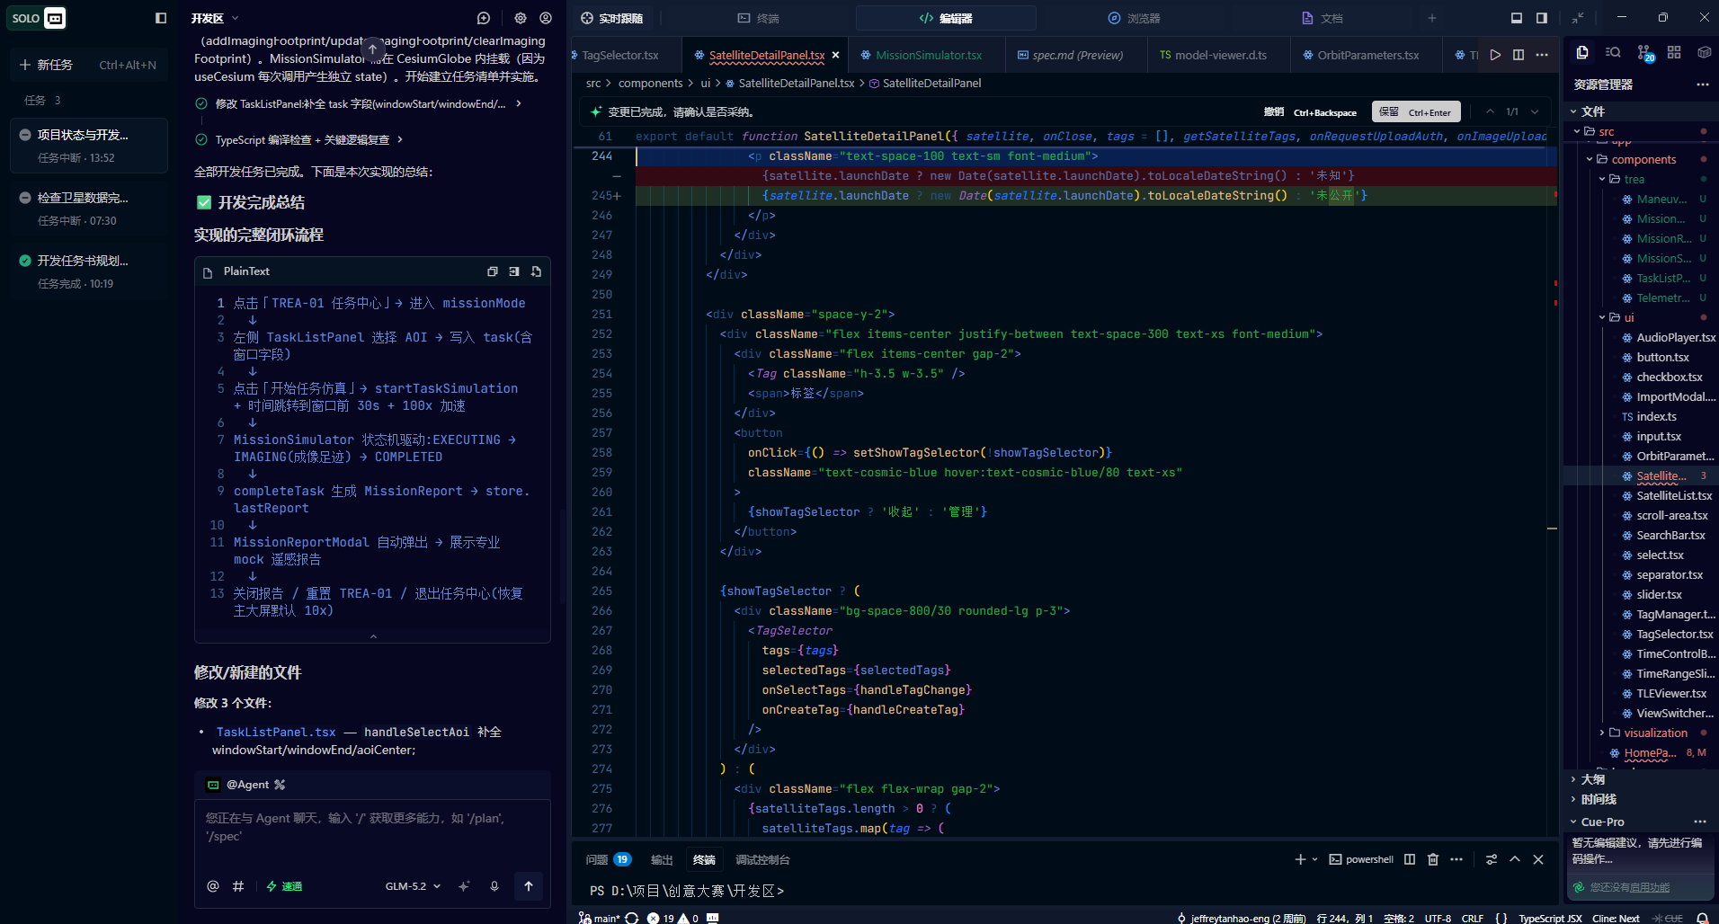
Task: Open the 问题 problems panel tab
Action: (x=609, y=859)
